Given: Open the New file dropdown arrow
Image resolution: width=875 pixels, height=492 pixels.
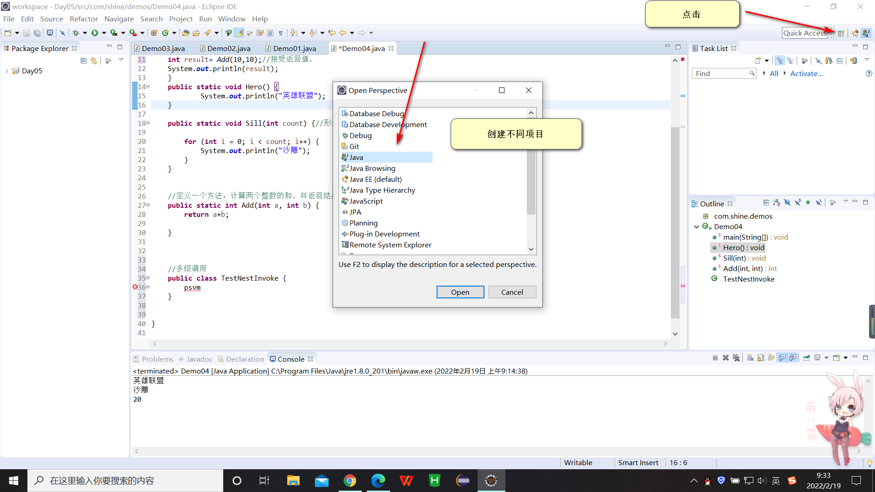Looking at the screenshot, I should tap(17, 33).
